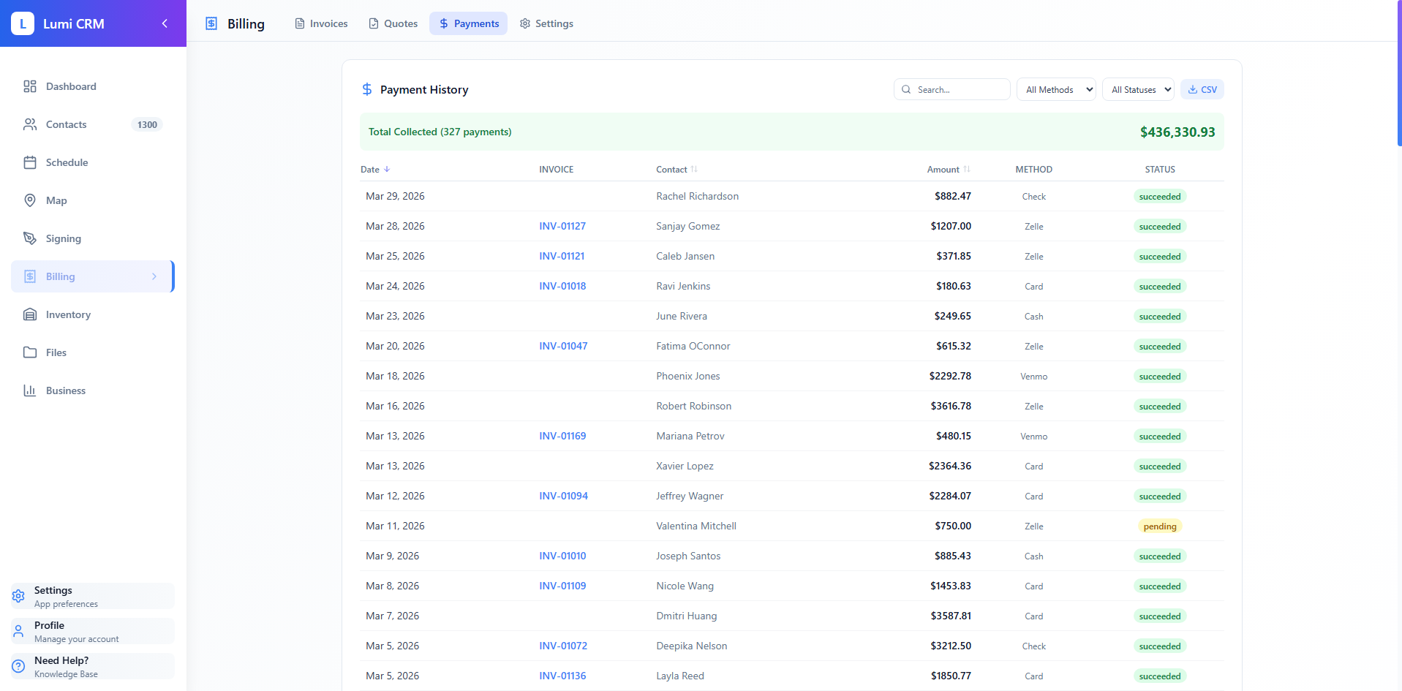
Task: Export payments using the CSV button
Action: [x=1202, y=88]
